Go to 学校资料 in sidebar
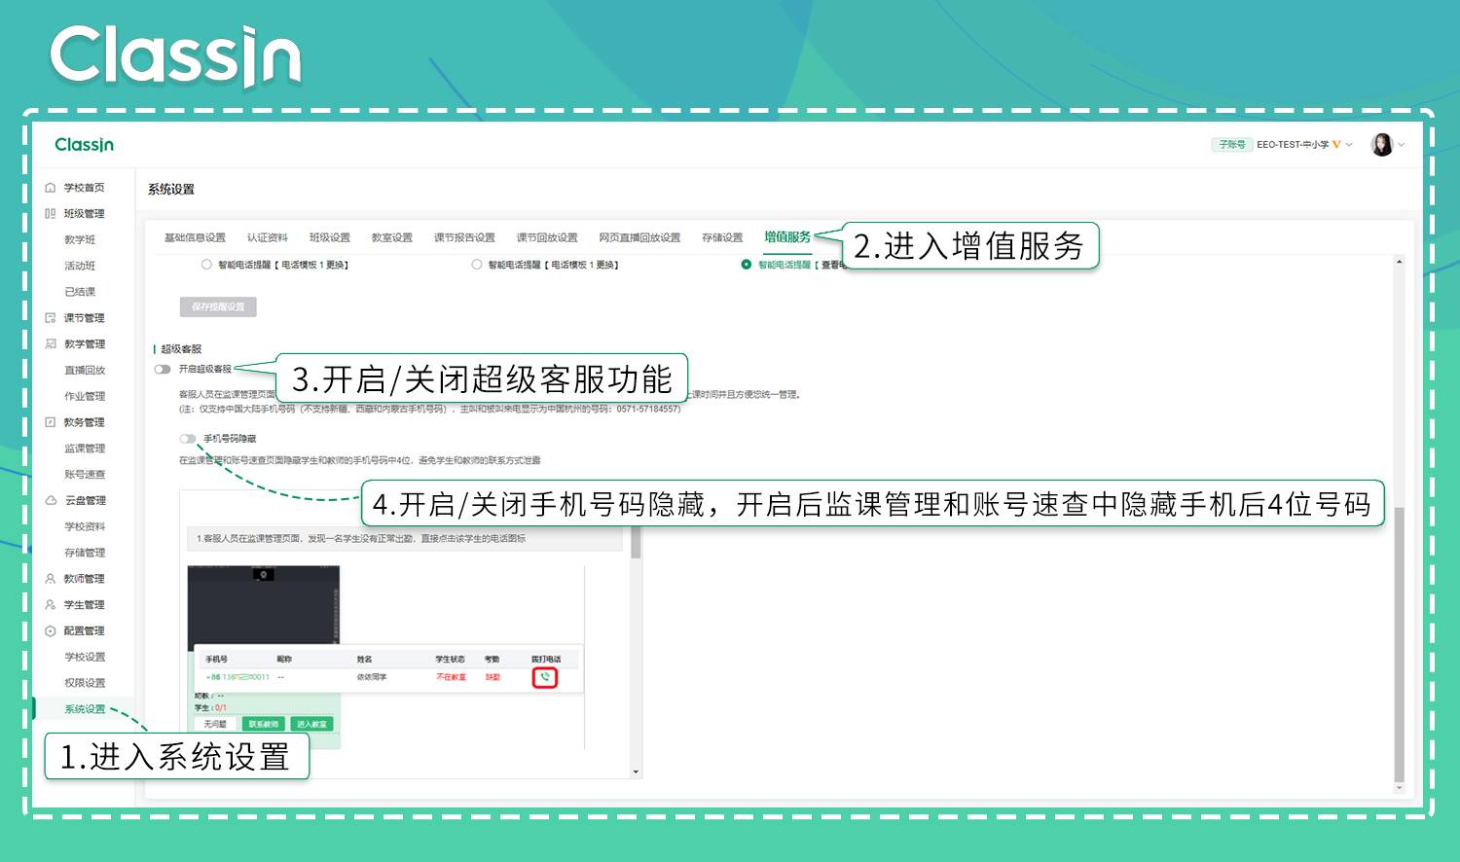Image resolution: width=1460 pixels, height=862 pixels. 85,526
